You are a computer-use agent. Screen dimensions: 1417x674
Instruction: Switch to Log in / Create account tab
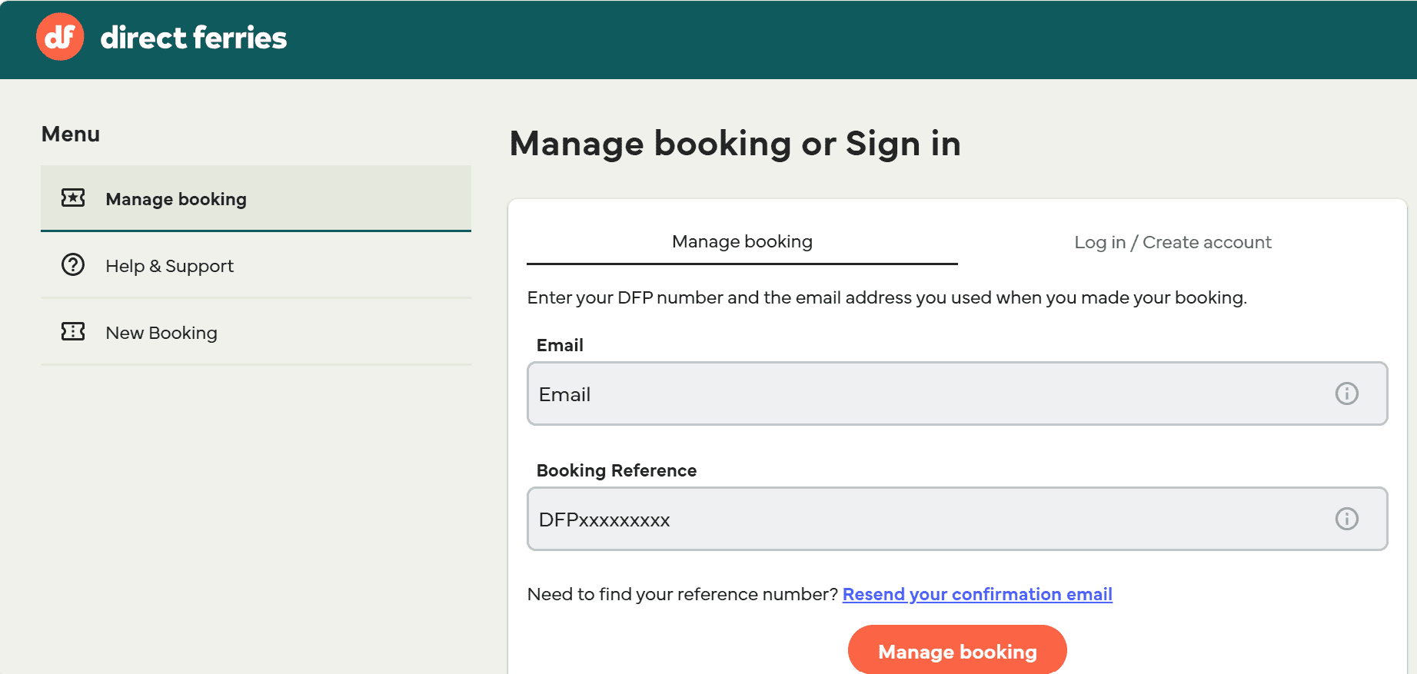[1173, 242]
